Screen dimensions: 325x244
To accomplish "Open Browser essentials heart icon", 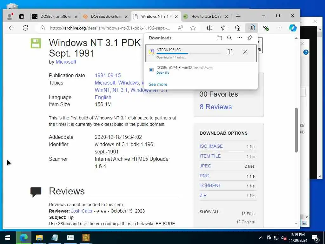I will (266, 28).
